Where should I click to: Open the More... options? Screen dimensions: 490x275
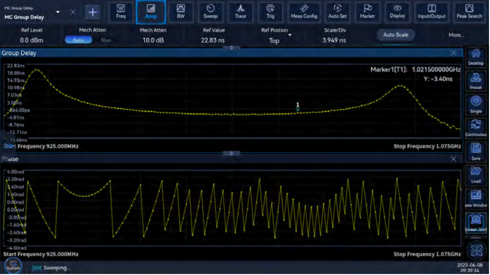[x=456, y=35]
